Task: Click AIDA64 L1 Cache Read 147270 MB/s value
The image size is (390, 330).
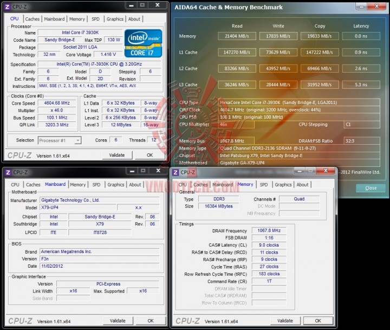Action: (x=237, y=52)
